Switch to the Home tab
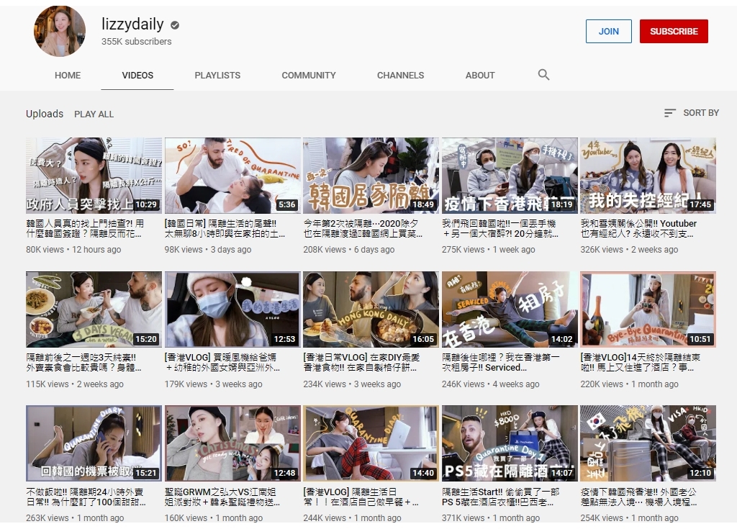737x529 pixels. (x=68, y=75)
